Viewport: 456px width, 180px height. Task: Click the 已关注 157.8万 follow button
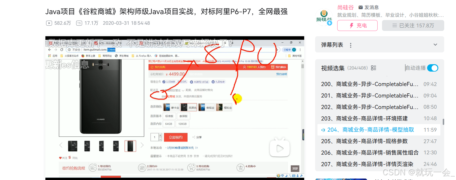coord(413,26)
